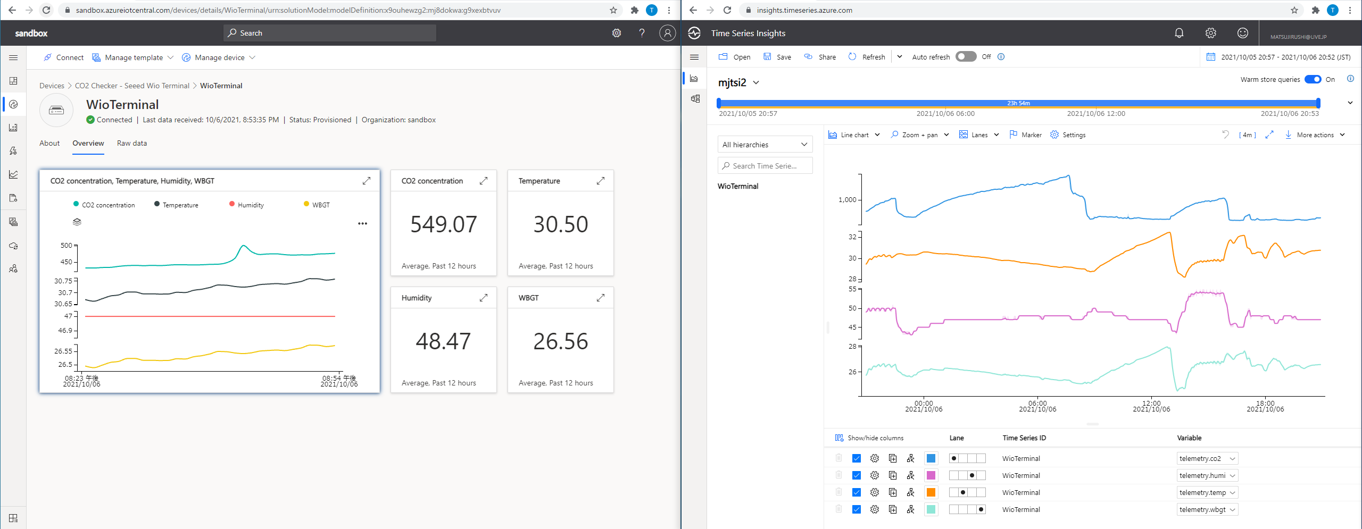The image size is (1362, 529).
Task: Uncheck the telemetry.co2 row checkbox
Action: [x=857, y=458]
